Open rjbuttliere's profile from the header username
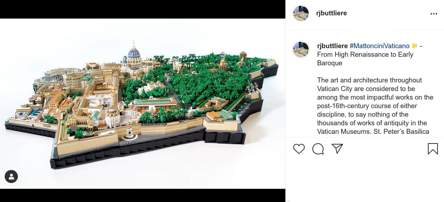 (x=332, y=13)
